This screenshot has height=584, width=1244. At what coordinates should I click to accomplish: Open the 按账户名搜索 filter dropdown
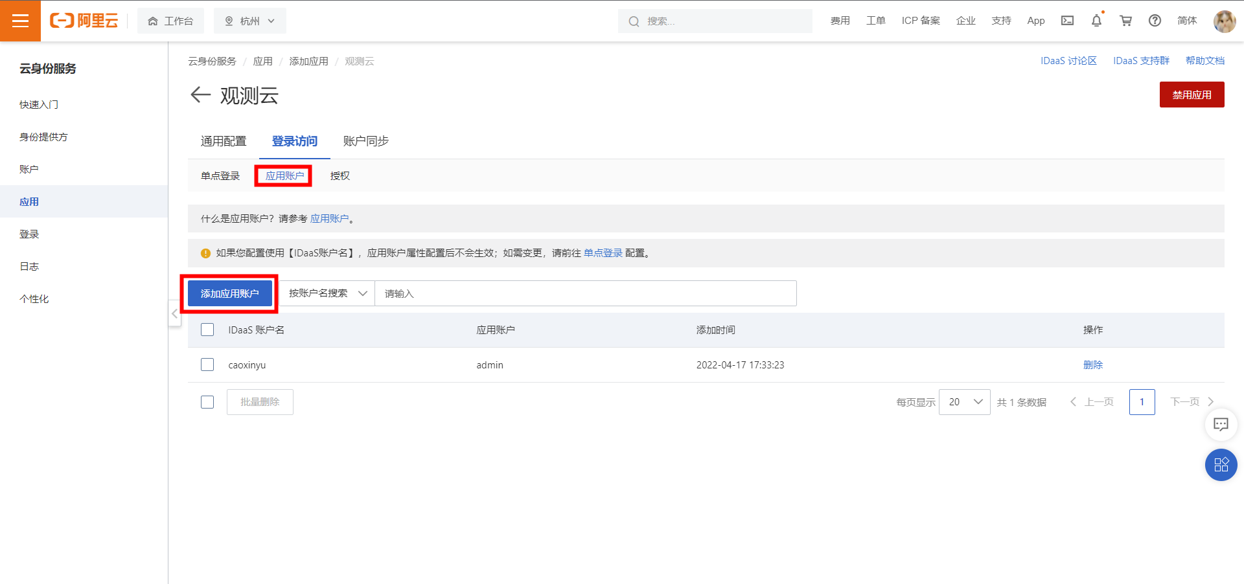tap(327, 293)
